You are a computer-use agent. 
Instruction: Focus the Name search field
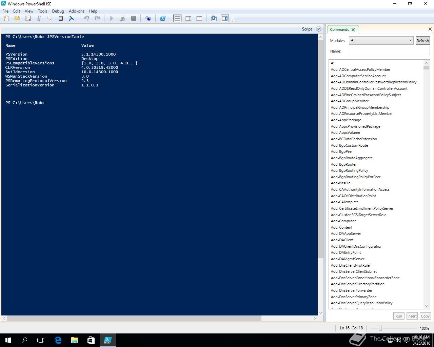coord(389,51)
